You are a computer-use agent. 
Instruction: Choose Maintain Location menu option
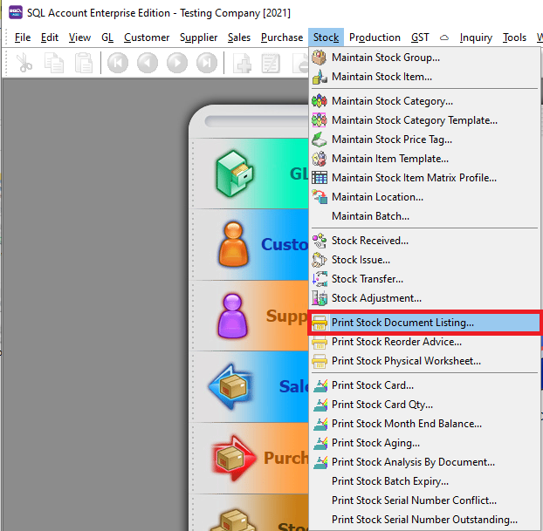point(377,197)
